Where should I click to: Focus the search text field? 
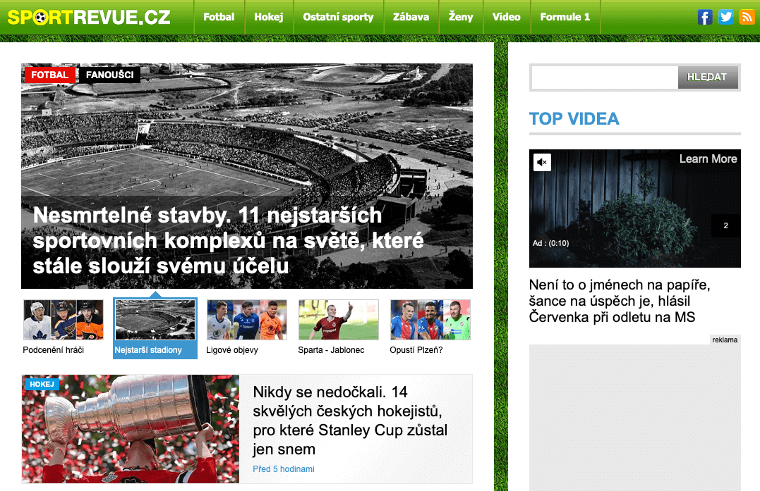click(605, 77)
